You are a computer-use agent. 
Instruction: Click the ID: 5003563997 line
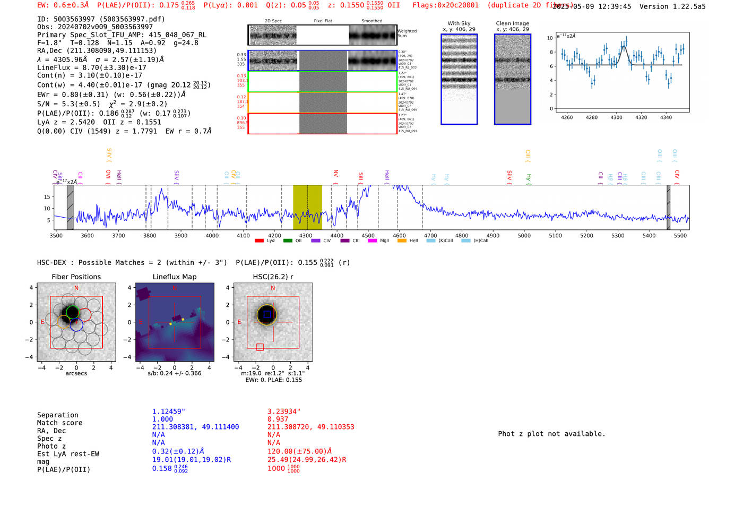[101, 19]
